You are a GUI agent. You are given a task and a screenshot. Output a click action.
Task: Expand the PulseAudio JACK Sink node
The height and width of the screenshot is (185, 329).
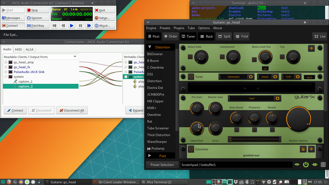(x=6, y=72)
